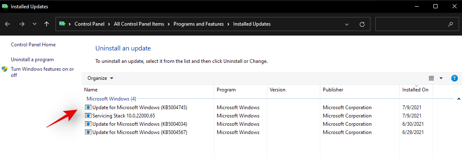Viewport: 462px width, 158px height.
Task: Click the 6/30/2021 install date cell
Action: click(413, 124)
